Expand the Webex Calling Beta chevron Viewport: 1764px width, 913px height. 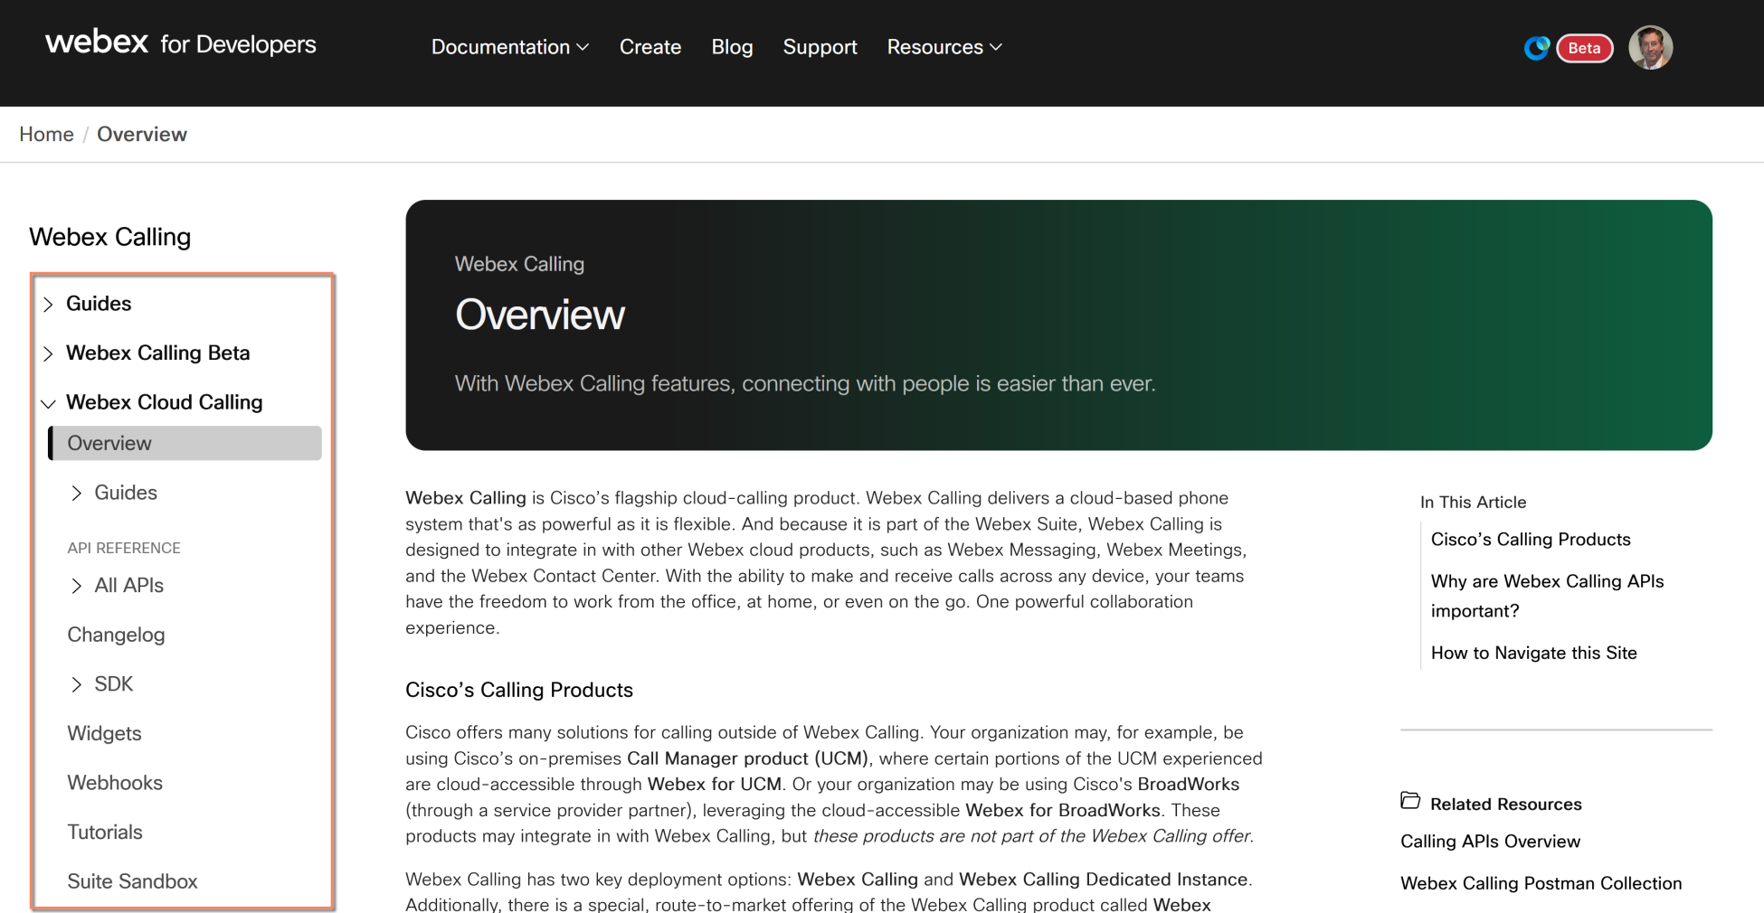48,353
